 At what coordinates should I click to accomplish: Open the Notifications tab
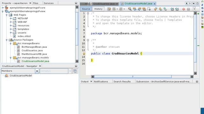click(101, 82)
